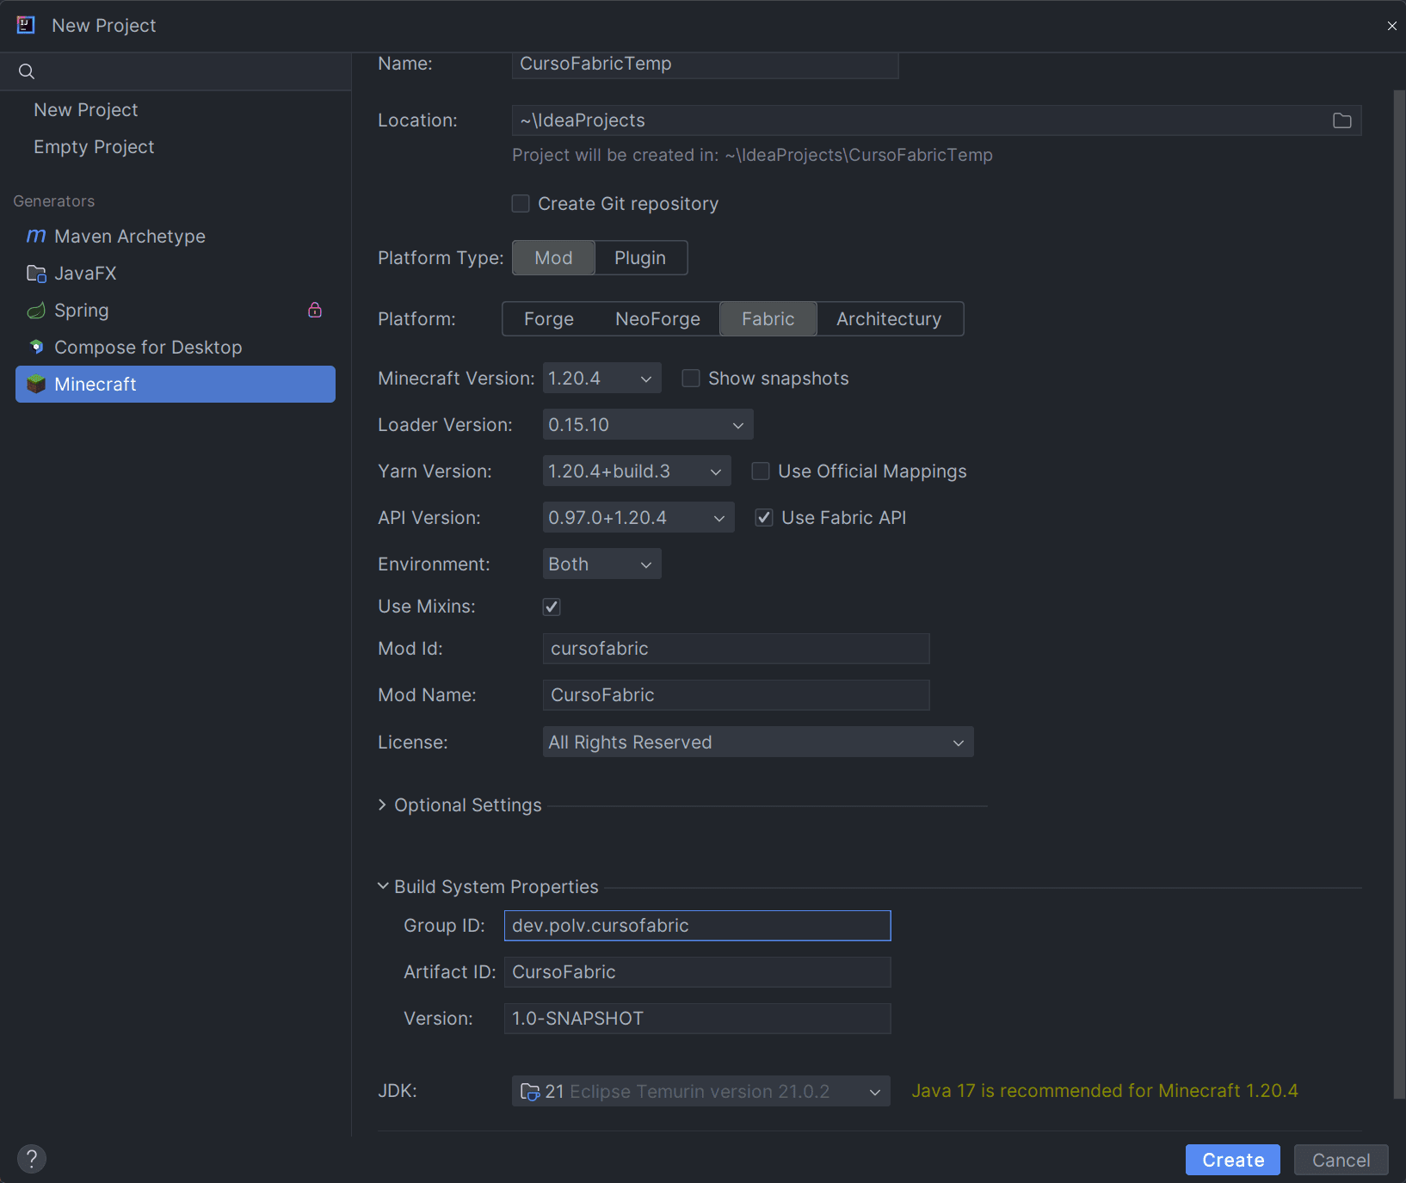Click the Spring leaf icon
This screenshot has height=1183, width=1406.
[x=36, y=311]
